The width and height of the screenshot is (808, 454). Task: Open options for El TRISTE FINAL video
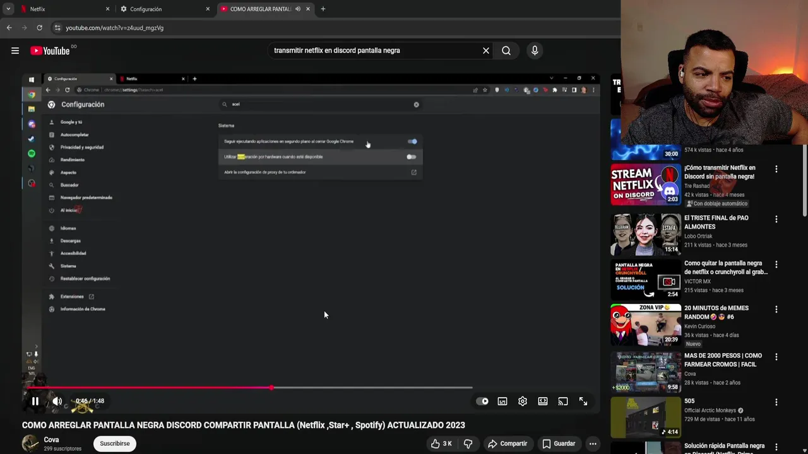pyautogui.click(x=776, y=219)
